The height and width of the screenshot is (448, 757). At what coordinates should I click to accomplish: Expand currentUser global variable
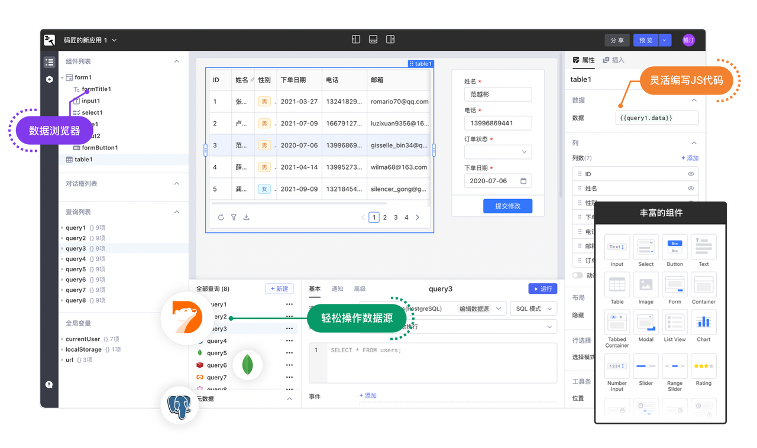point(62,339)
